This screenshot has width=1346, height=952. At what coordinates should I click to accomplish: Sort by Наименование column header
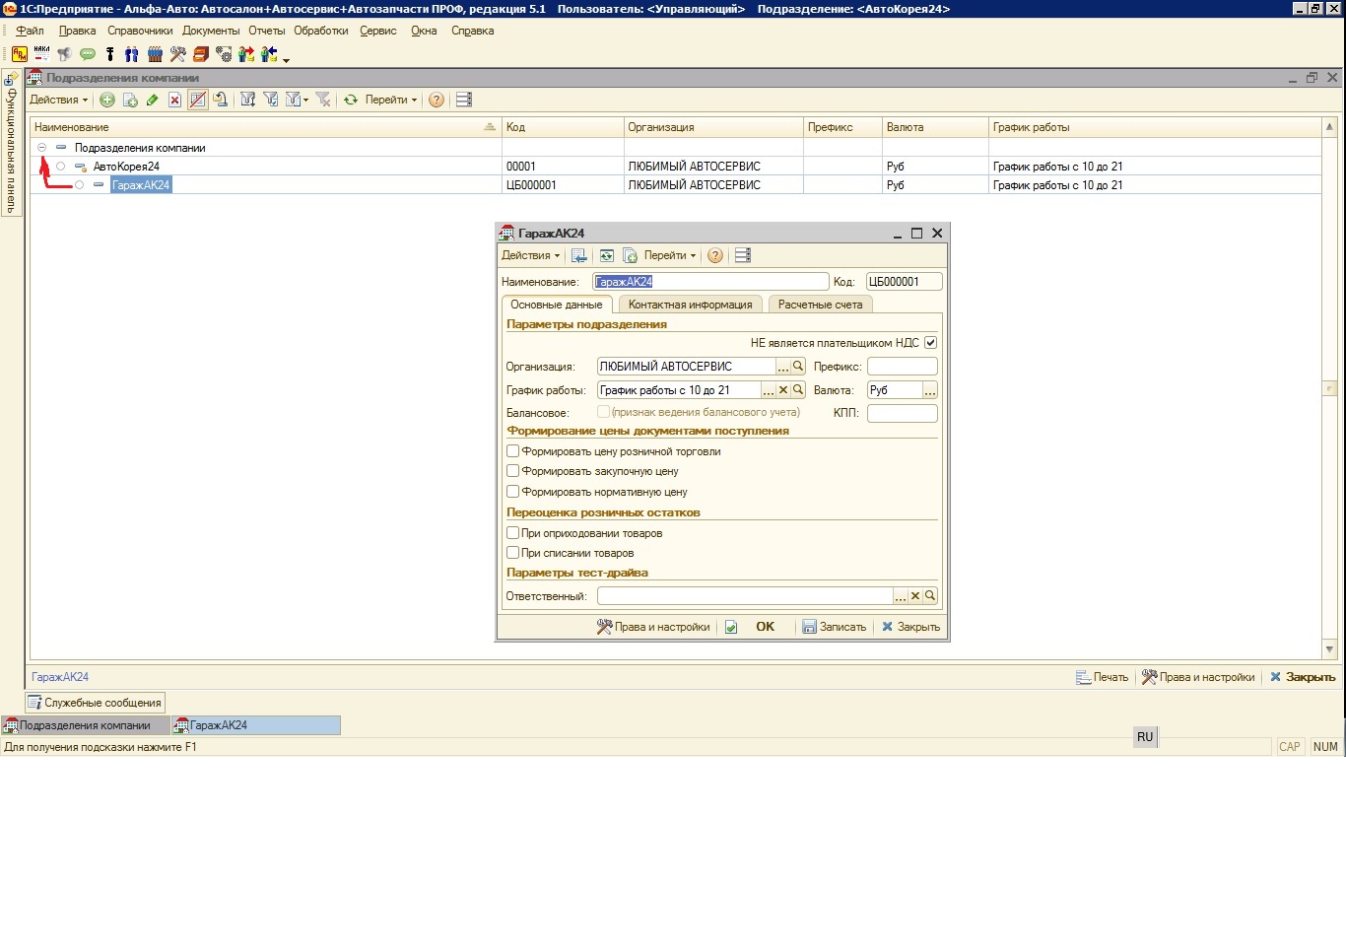pos(266,127)
